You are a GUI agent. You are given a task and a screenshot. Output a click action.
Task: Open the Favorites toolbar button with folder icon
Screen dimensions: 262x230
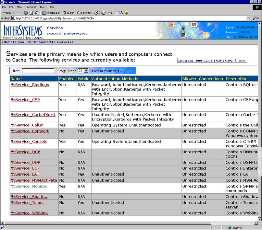point(84,13)
